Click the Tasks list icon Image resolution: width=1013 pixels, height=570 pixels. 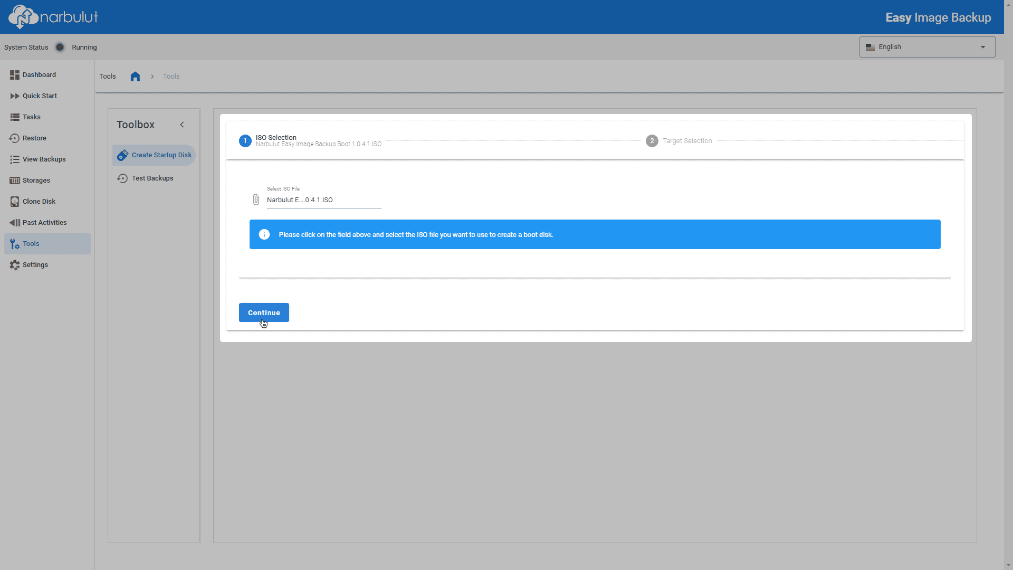pyautogui.click(x=15, y=117)
